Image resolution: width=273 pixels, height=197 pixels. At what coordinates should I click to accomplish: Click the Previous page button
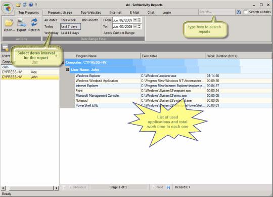point(78,187)
